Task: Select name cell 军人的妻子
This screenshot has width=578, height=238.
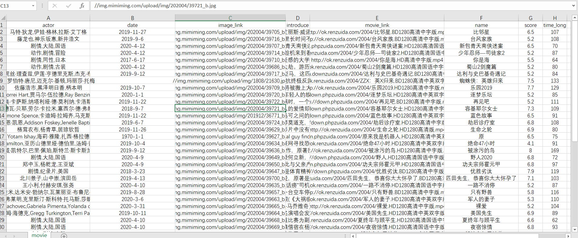Action: (x=481, y=199)
